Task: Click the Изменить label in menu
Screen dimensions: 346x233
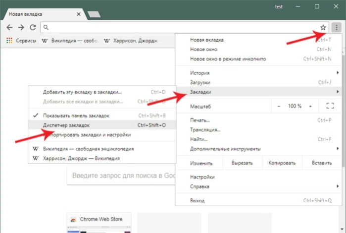Action: 201,163
